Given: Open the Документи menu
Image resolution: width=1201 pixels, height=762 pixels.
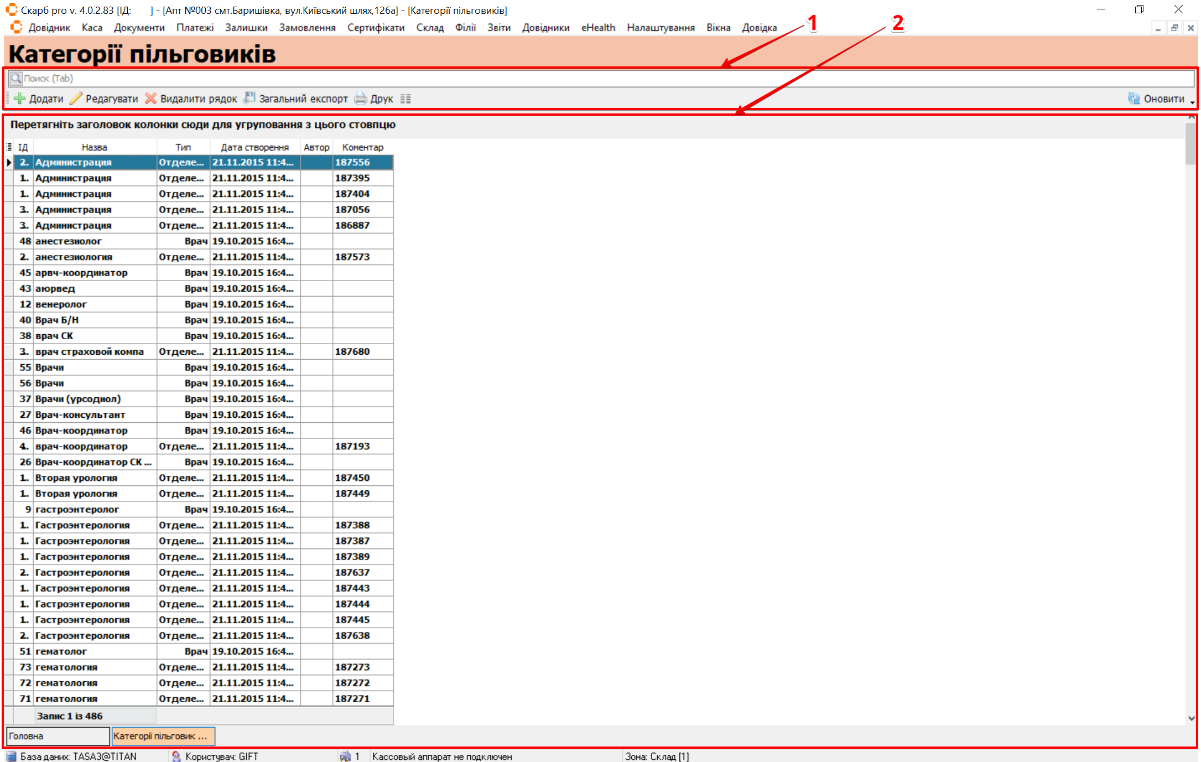Looking at the screenshot, I should 139,28.
